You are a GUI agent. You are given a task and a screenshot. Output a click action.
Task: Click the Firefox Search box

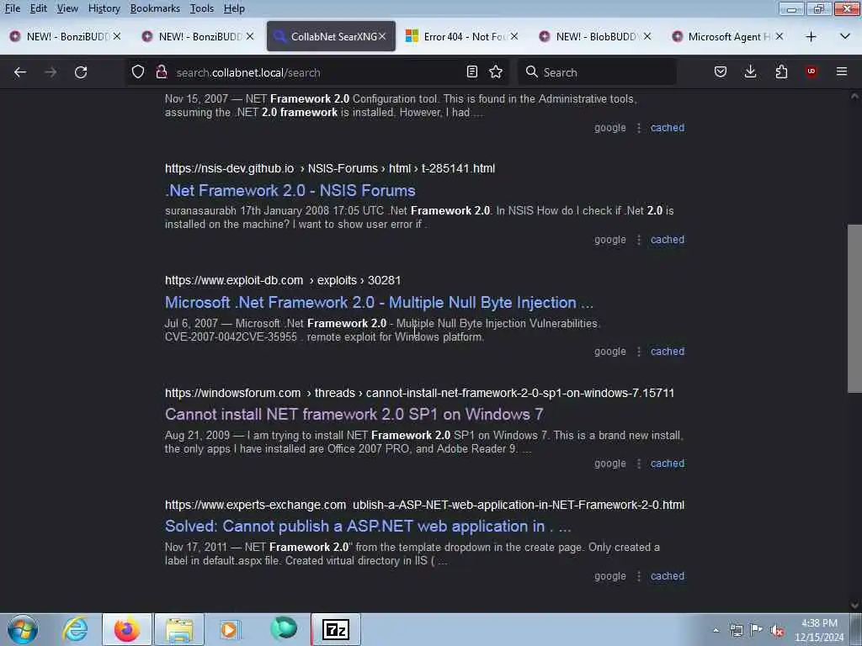pos(597,72)
